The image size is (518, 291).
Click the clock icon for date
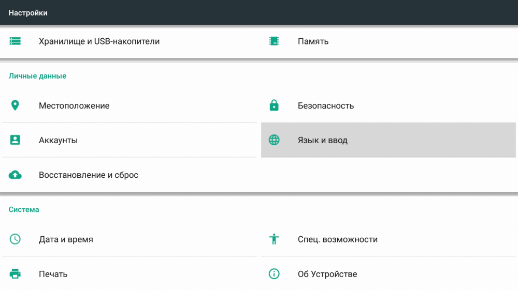(x=15, y=239)
